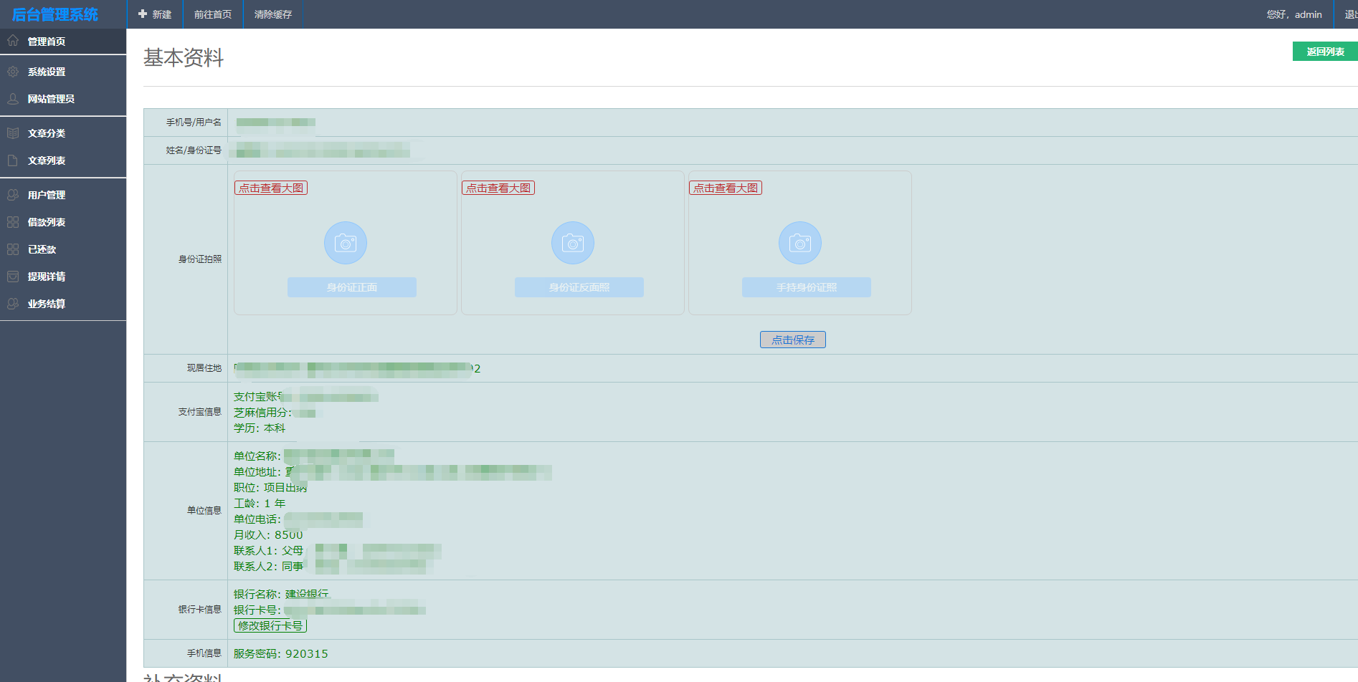Click the 工龄: 1 年 text
This screenshot has width=1358, height=682.
260,503
